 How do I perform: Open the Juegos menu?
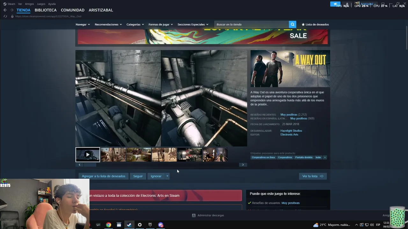click(x=41, y=4)
